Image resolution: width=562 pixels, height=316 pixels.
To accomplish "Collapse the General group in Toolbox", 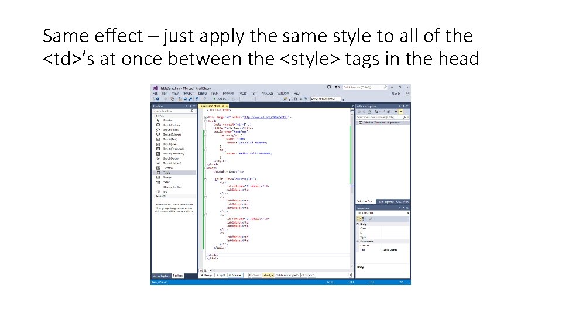I will point(155,197).
